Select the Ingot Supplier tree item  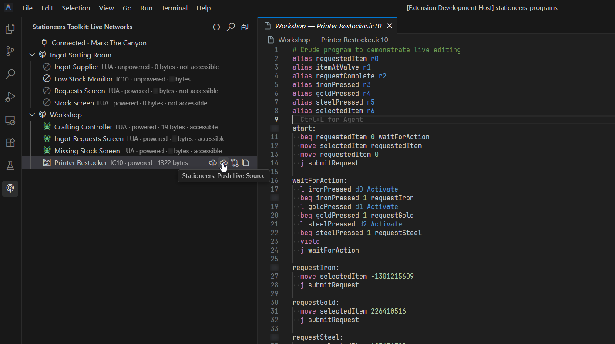(139, 67)
